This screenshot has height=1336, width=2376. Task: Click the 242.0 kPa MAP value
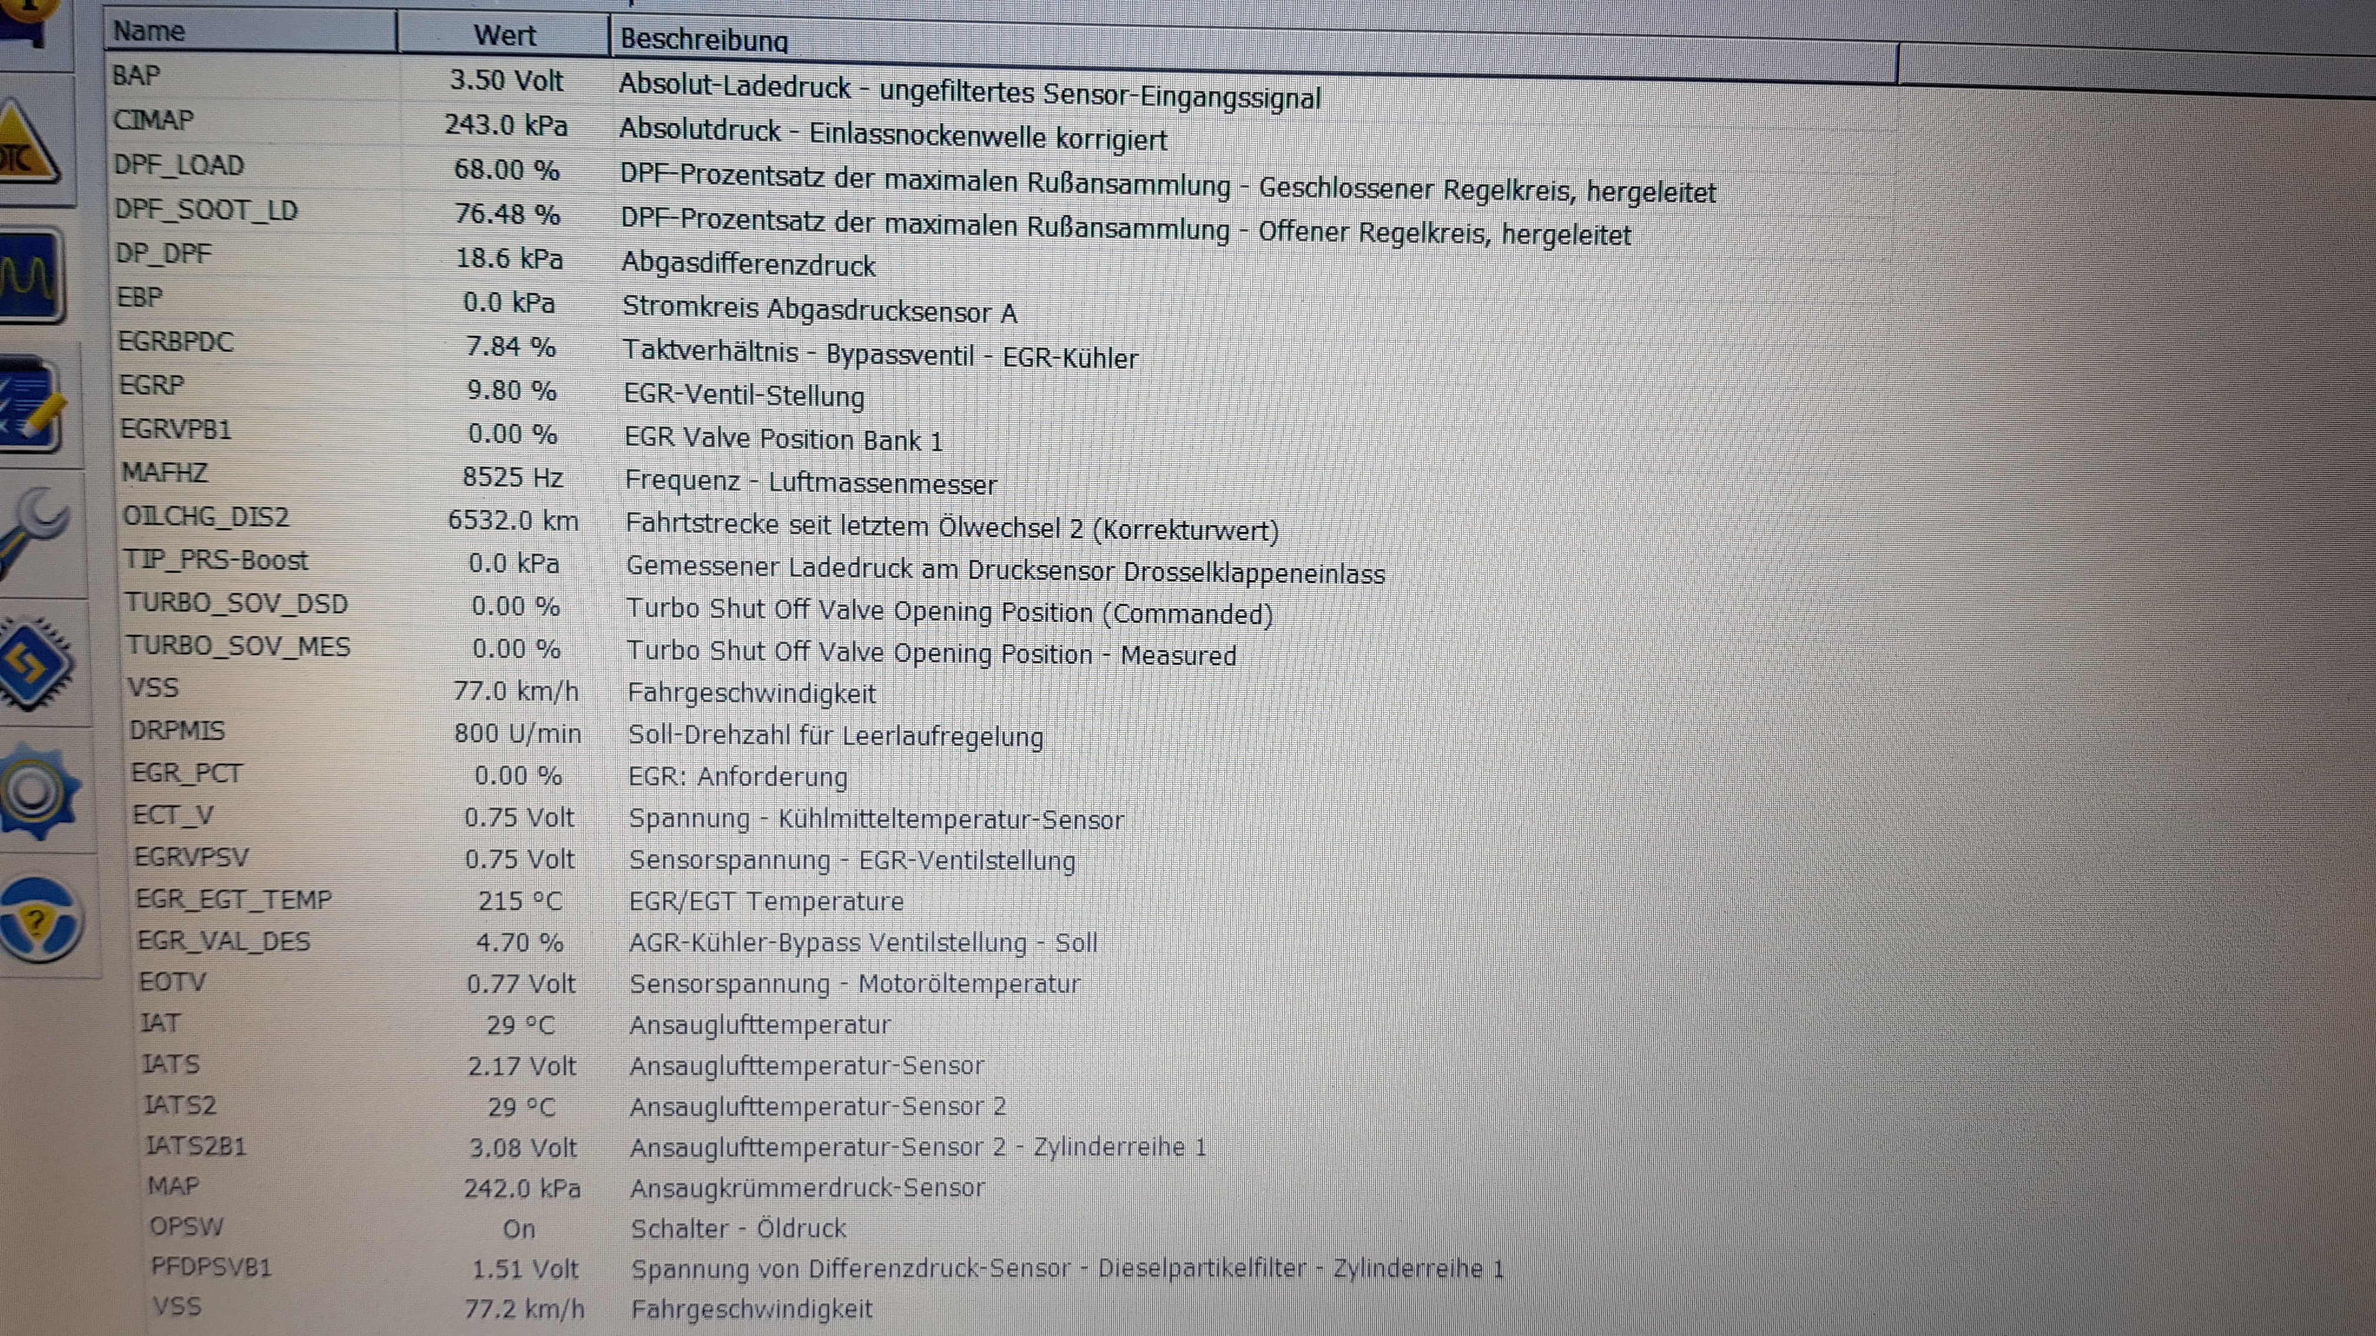click(x=522, y=1188)
